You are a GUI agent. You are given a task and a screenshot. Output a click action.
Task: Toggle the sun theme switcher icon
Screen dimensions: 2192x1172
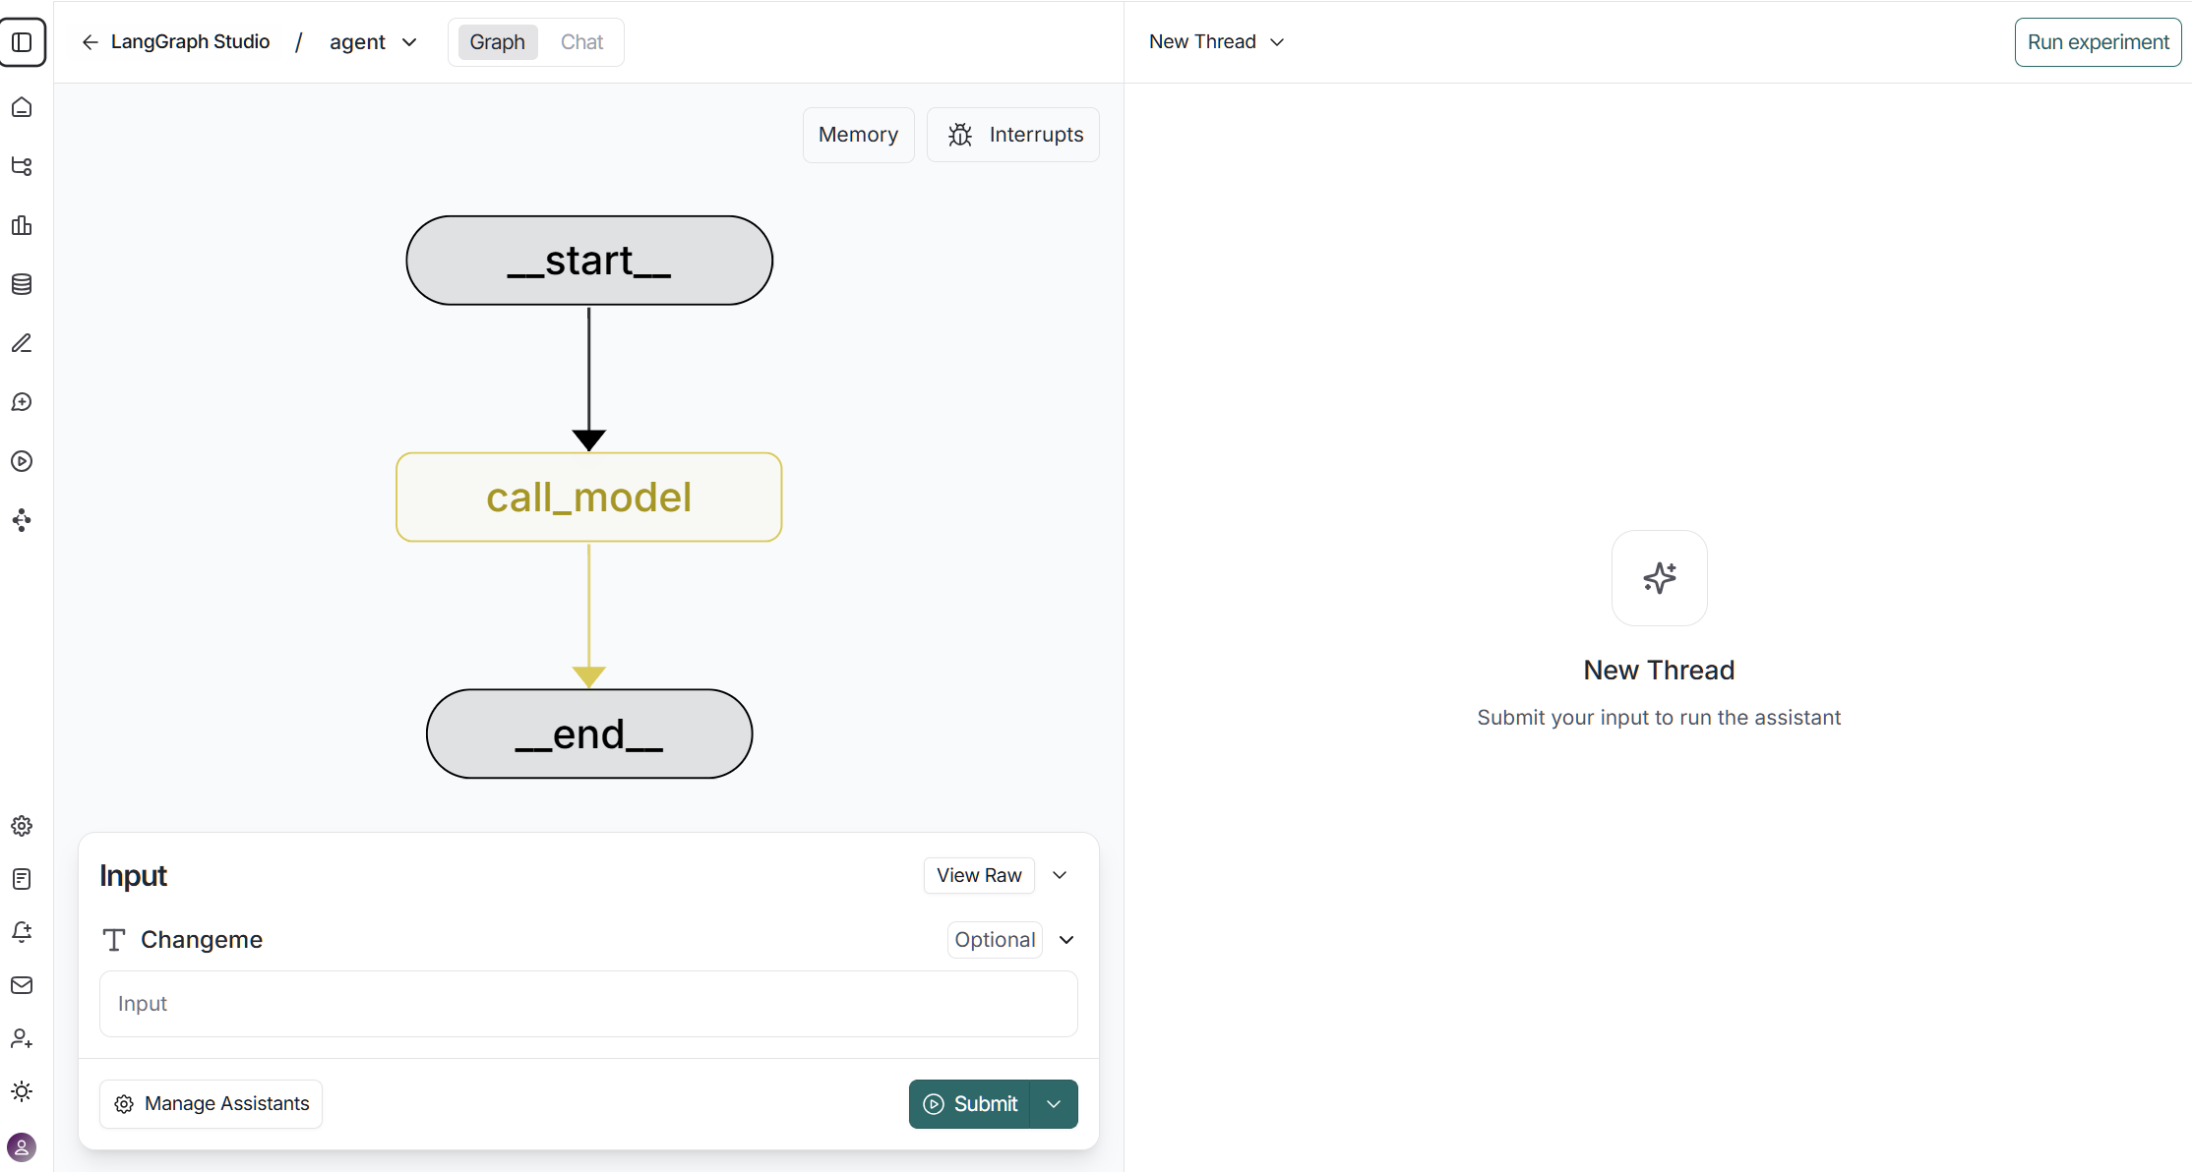22,1091
